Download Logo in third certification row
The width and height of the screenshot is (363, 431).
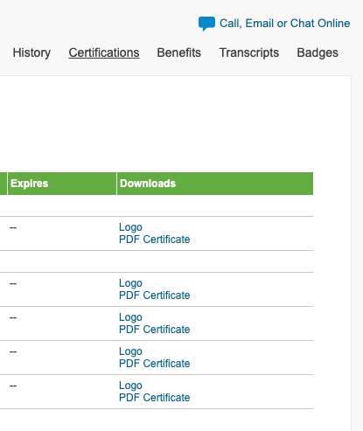click(x=130, y=317)
